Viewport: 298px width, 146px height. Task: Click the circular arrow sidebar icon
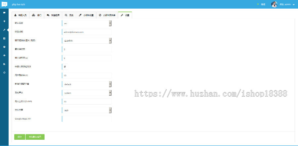tap(4, 47)
